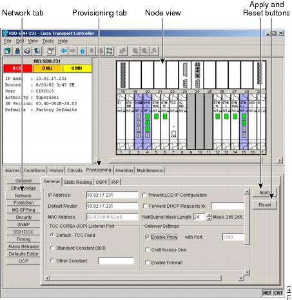
Task: Choose Standard Constant (683) radio option
Action: (x=52, y=248)
